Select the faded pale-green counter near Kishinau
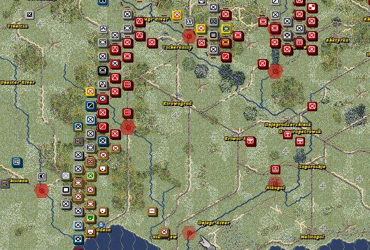 pyautogui.click(x=66, y=176)
